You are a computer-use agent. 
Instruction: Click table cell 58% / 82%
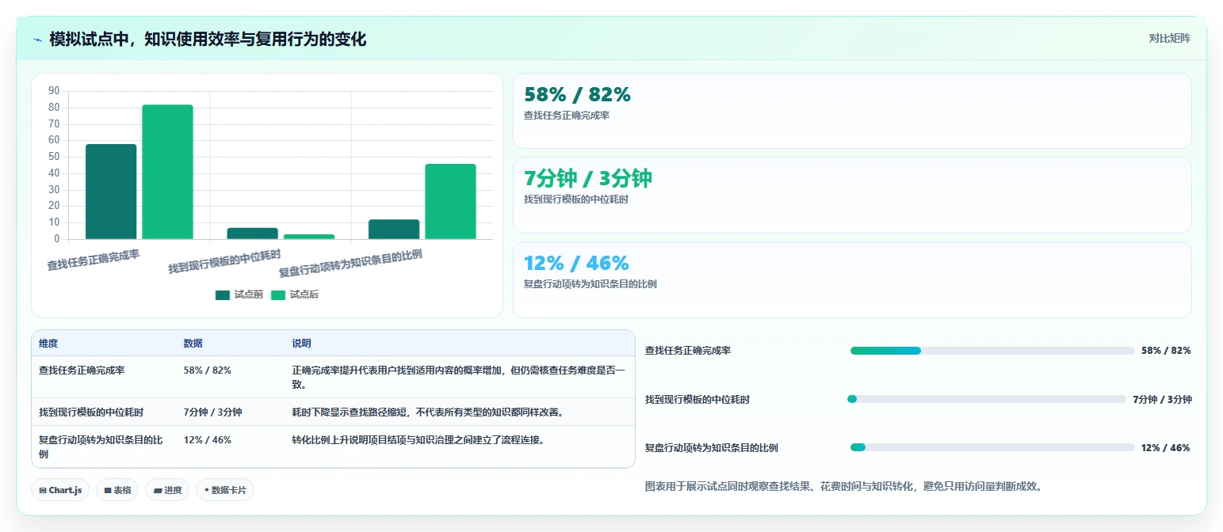coord(208,370)
